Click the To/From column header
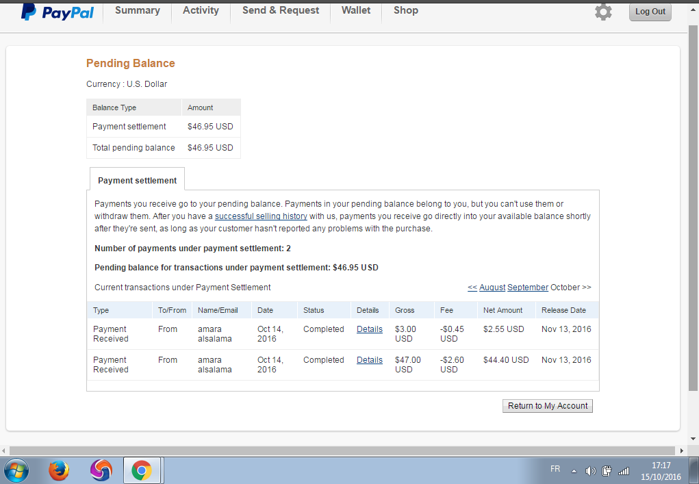The width and height of the screenshot is (699, 484). [x=172, y=310]
